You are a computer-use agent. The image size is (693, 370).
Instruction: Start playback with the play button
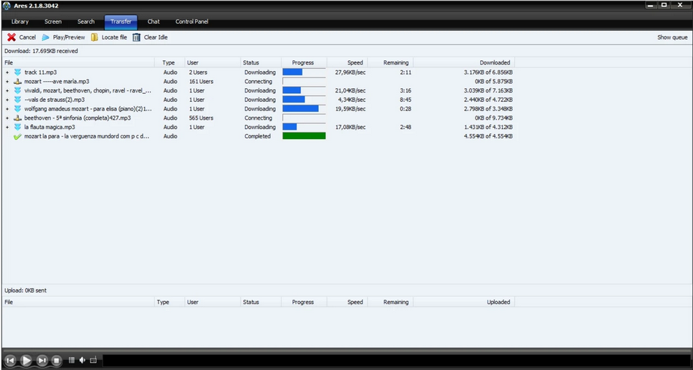[x=26, y=360]
